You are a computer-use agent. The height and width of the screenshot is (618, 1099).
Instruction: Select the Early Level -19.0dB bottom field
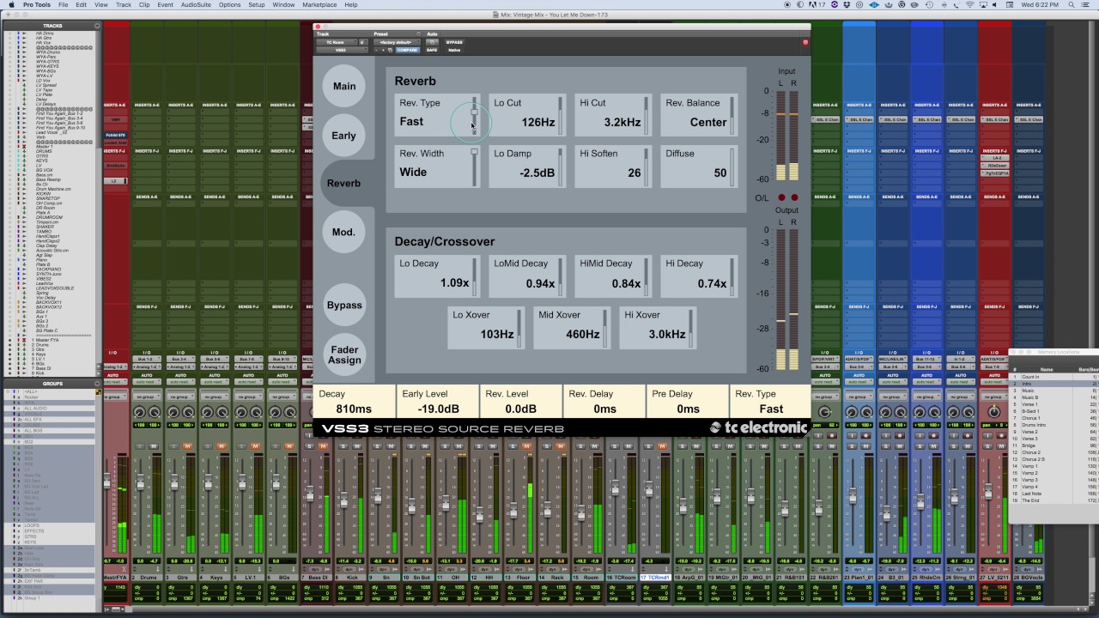(438, 401)
